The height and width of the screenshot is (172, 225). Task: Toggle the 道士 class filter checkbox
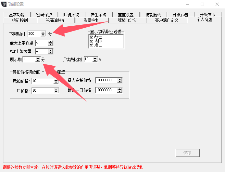(x=92, y=45)
